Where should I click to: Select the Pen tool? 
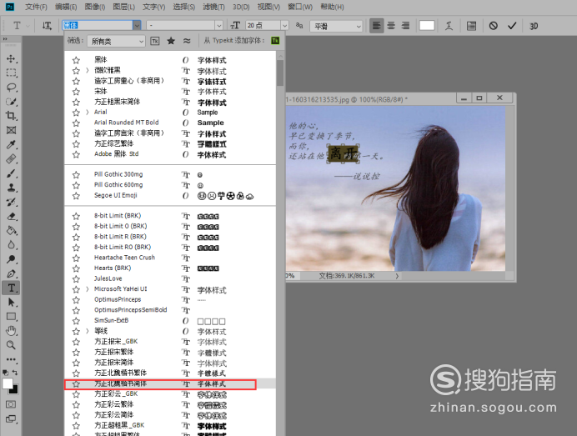11,273
